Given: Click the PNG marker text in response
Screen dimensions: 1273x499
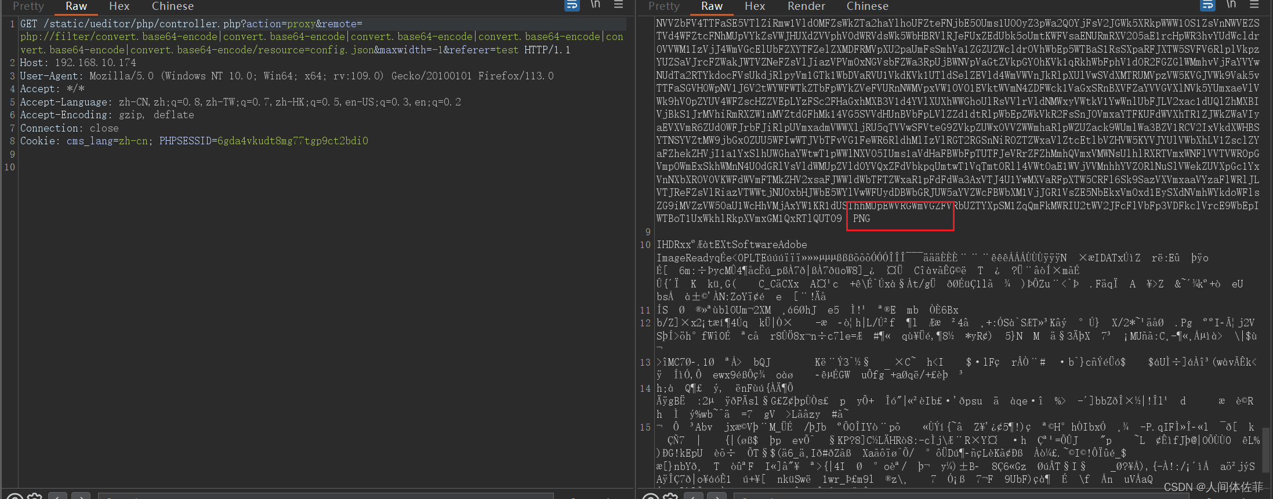Looking at the screenshot, I should point(862,218).
